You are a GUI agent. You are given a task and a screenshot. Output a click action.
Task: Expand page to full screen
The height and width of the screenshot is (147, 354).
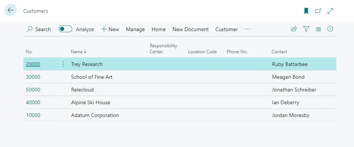(330, 11)
